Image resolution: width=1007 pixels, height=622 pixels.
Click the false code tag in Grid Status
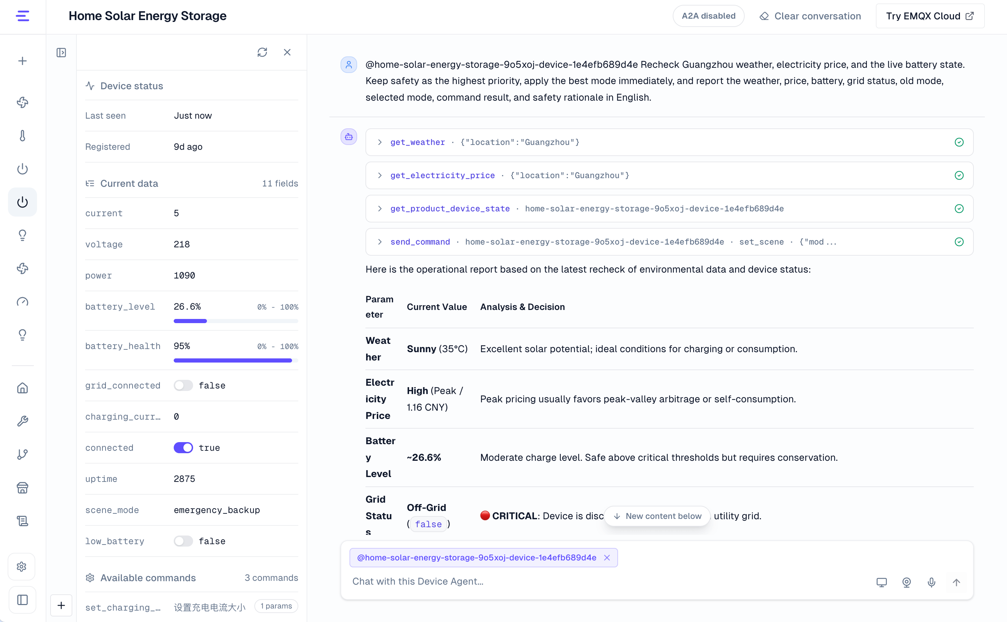[x=428, y=524]
